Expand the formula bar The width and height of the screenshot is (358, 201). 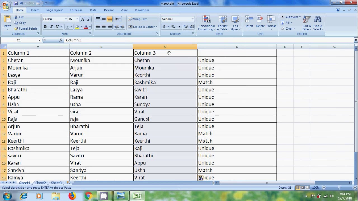356,40
